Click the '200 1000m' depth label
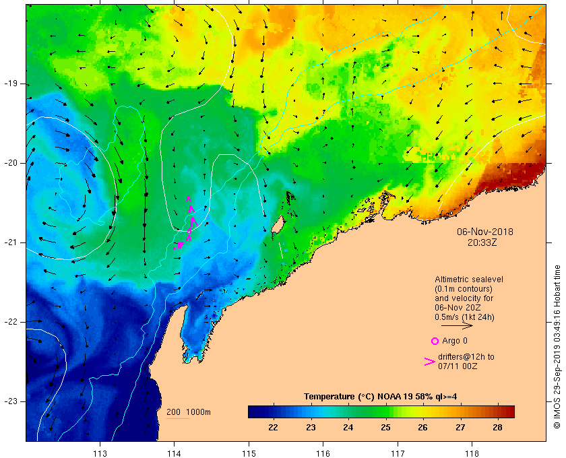The image size is (566, 458). [x=189, y=412]
